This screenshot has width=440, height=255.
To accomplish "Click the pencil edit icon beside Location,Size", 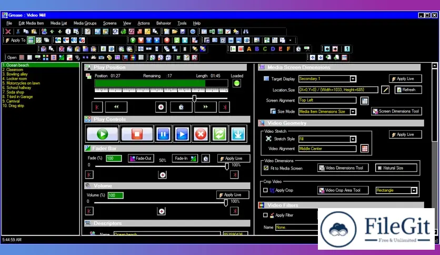I will [x=385, y=90].
